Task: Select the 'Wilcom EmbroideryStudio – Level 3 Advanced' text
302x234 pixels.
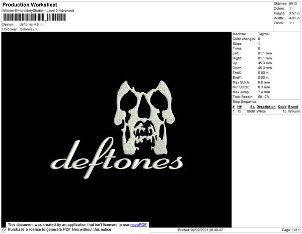Action: tap(38, 11)
